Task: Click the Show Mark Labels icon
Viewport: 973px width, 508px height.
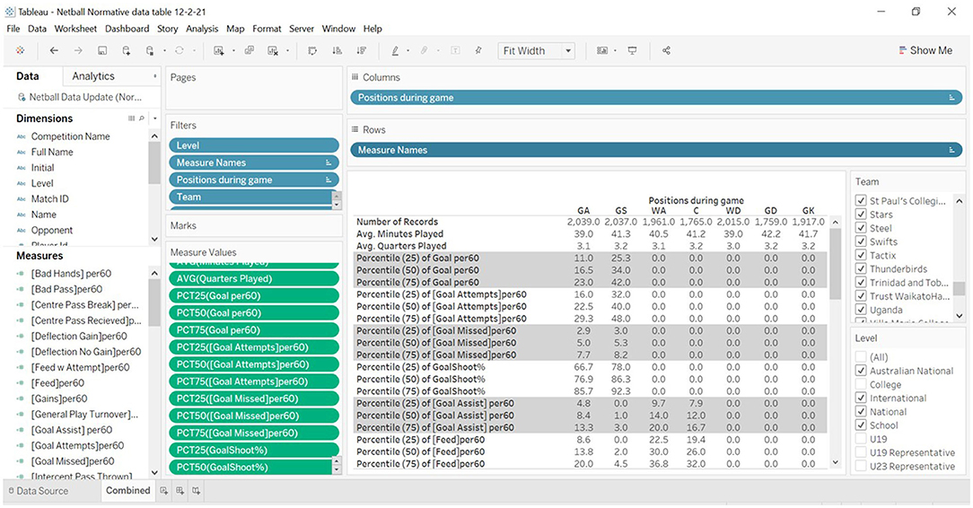Action: [x=455, y=51]
